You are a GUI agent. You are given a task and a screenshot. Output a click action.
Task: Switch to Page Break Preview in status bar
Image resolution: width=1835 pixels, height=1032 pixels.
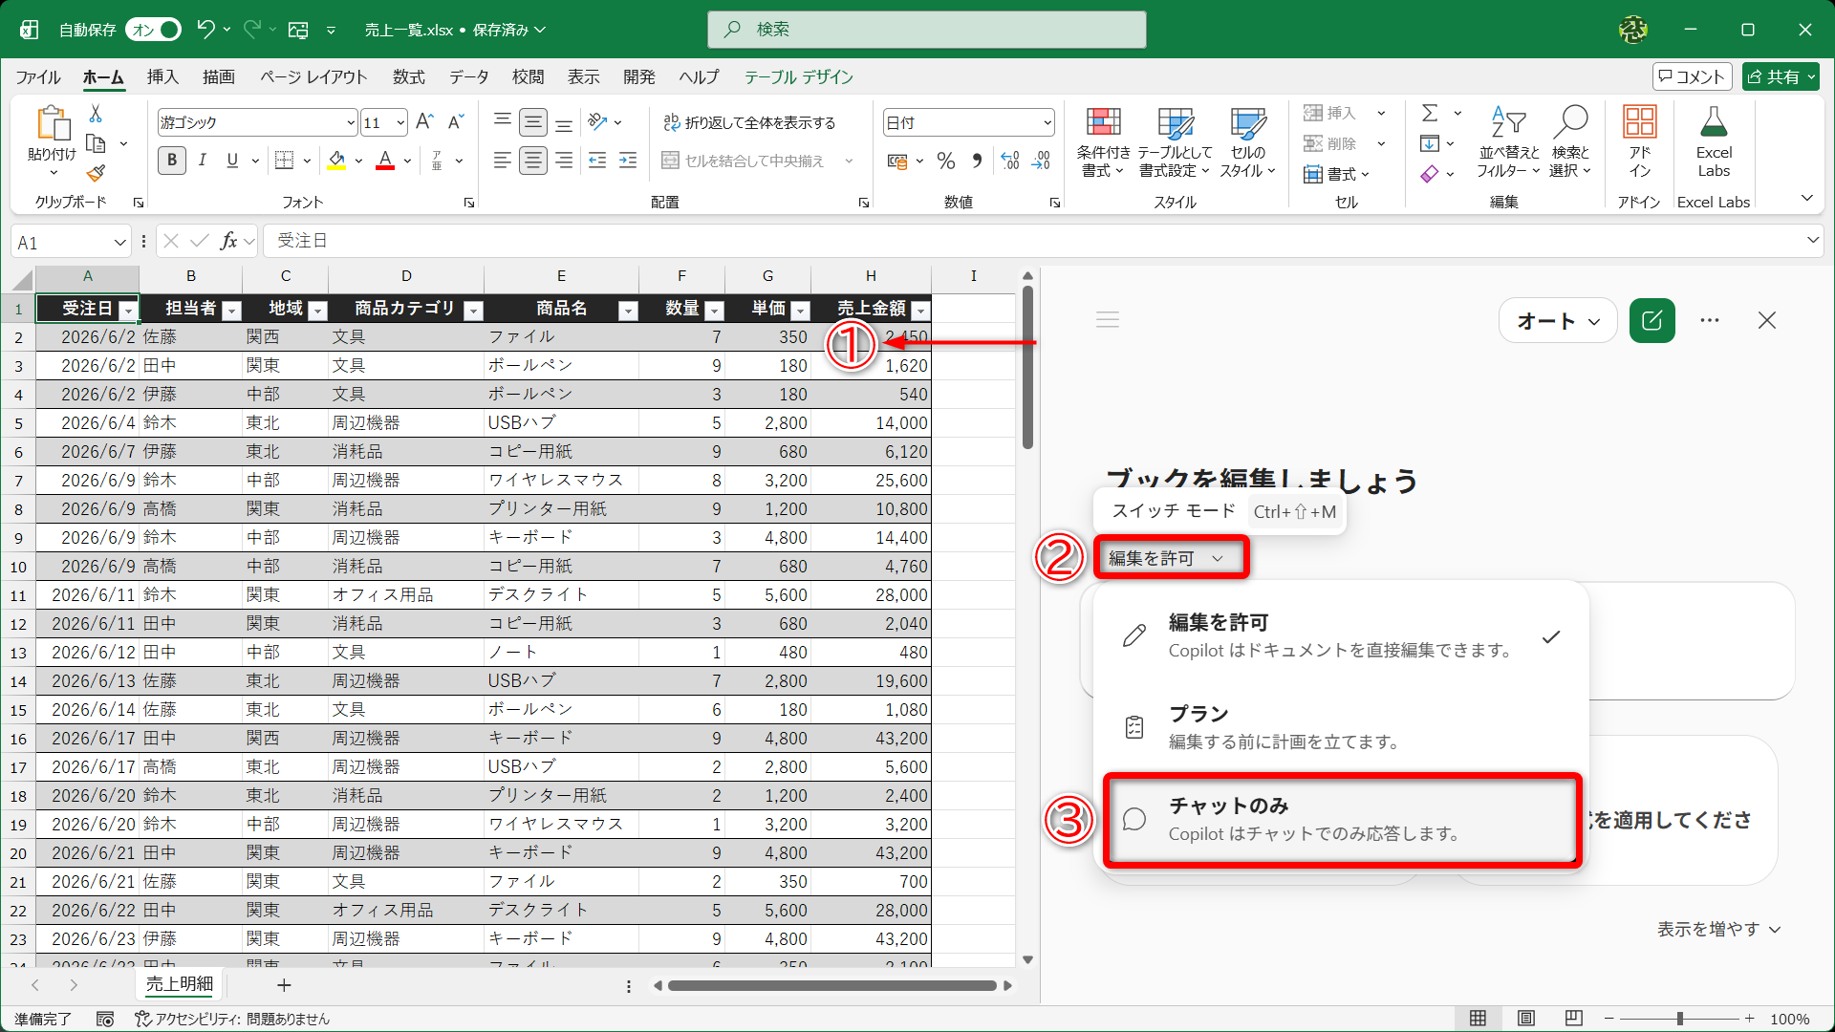pyautogui.click(x=1574, y=1019)
